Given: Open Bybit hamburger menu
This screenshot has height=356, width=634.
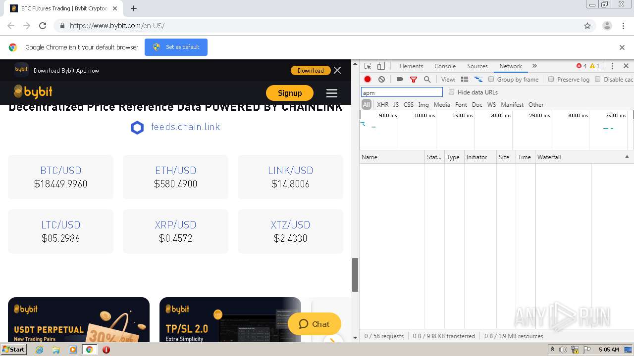Looking at the screenshot, I should pos(332,93).
